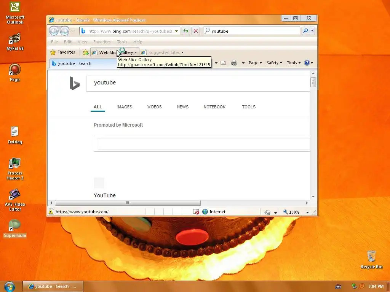Click the blue Help question mark icon
The image size is (390, 292).
pos(307,63)
